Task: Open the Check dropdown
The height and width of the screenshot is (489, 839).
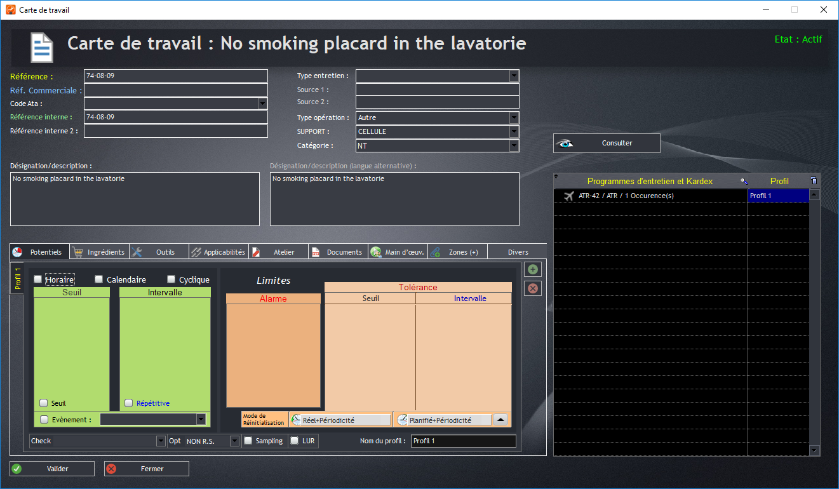Action: point(161,441)
